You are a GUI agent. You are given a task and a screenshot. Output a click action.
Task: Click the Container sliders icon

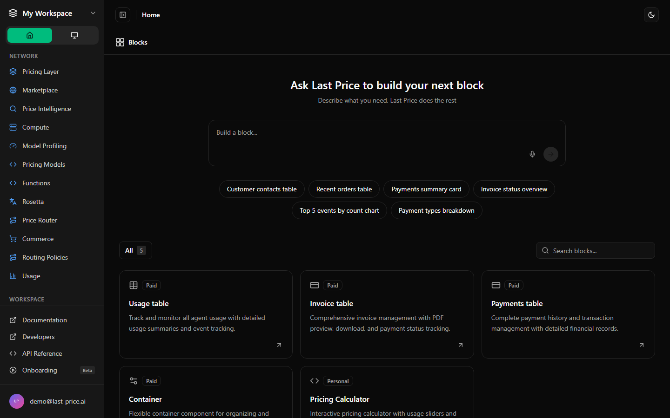134,381
